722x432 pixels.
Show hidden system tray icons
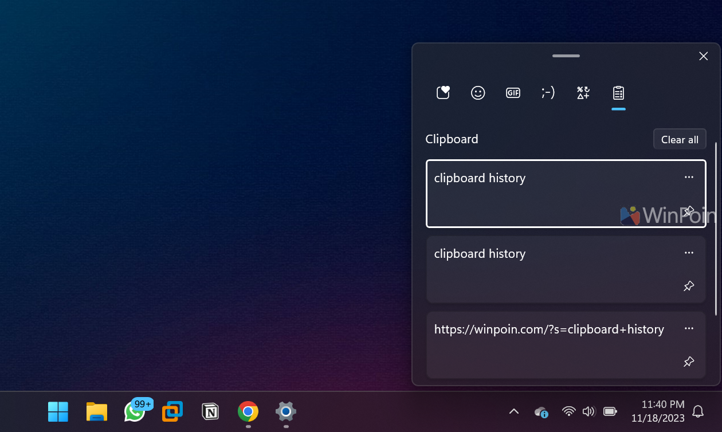click(514, 411)
